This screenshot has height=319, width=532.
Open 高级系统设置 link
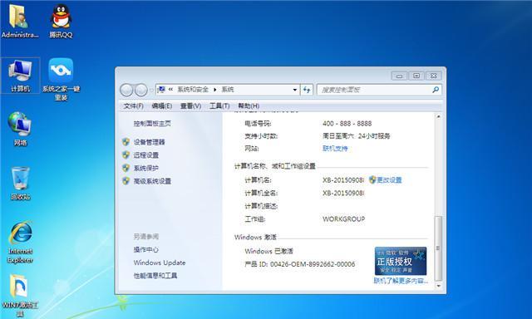[x=152, y=181]
